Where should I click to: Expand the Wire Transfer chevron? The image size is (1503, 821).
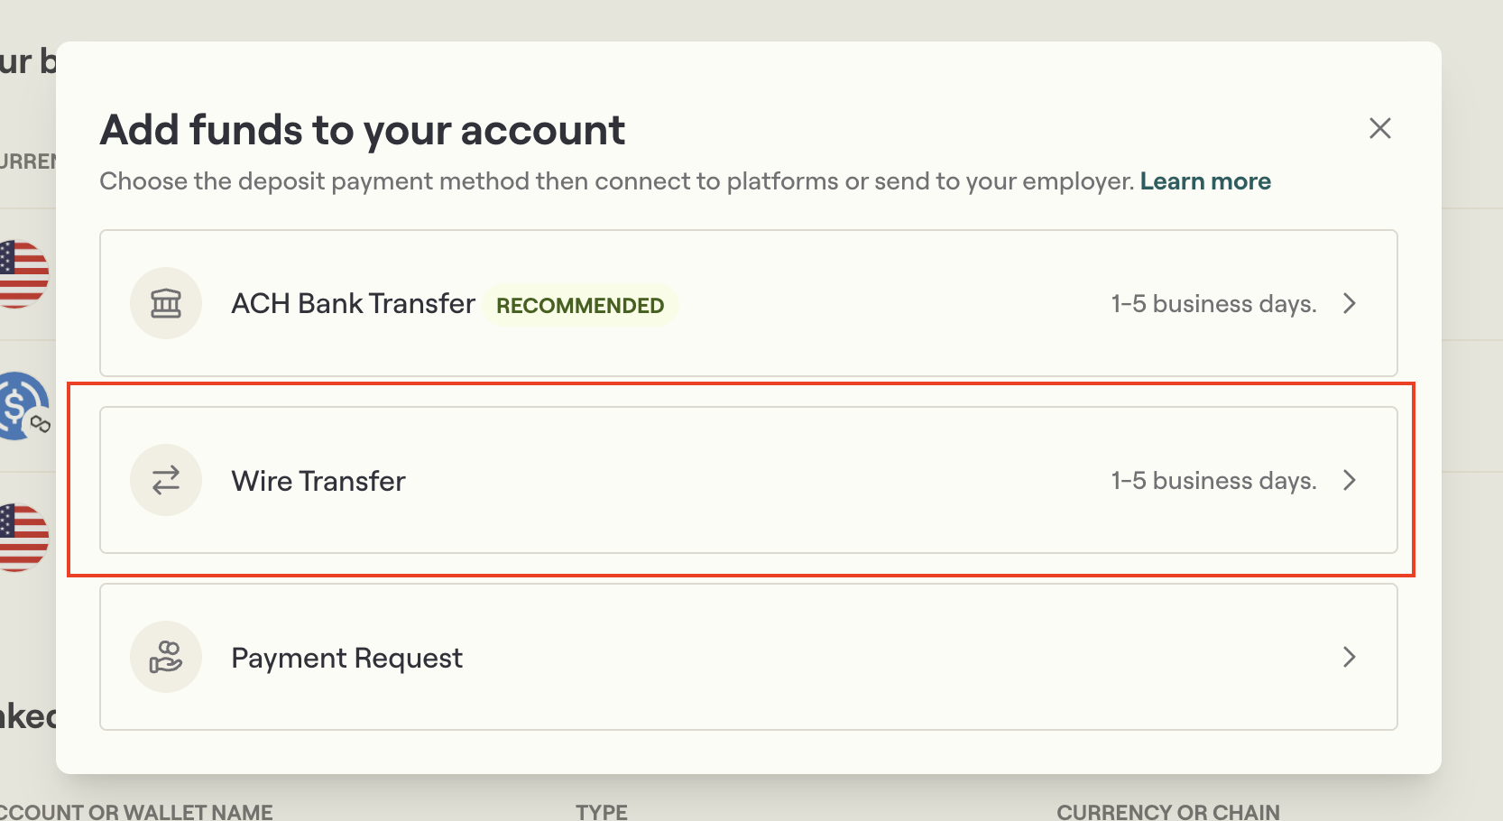[1349, 480]
